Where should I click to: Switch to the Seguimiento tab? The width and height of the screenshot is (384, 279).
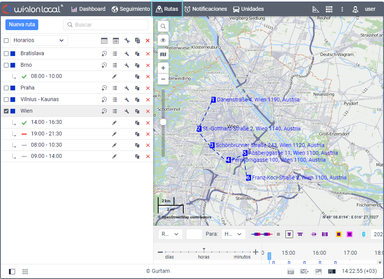click(x=131, y=9)
